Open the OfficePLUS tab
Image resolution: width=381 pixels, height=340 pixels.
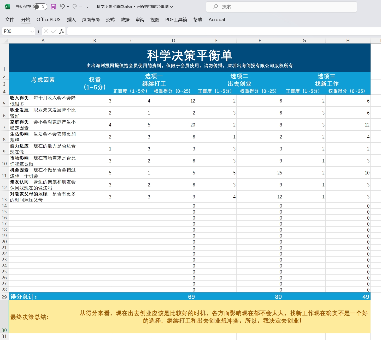pos(49,20)
